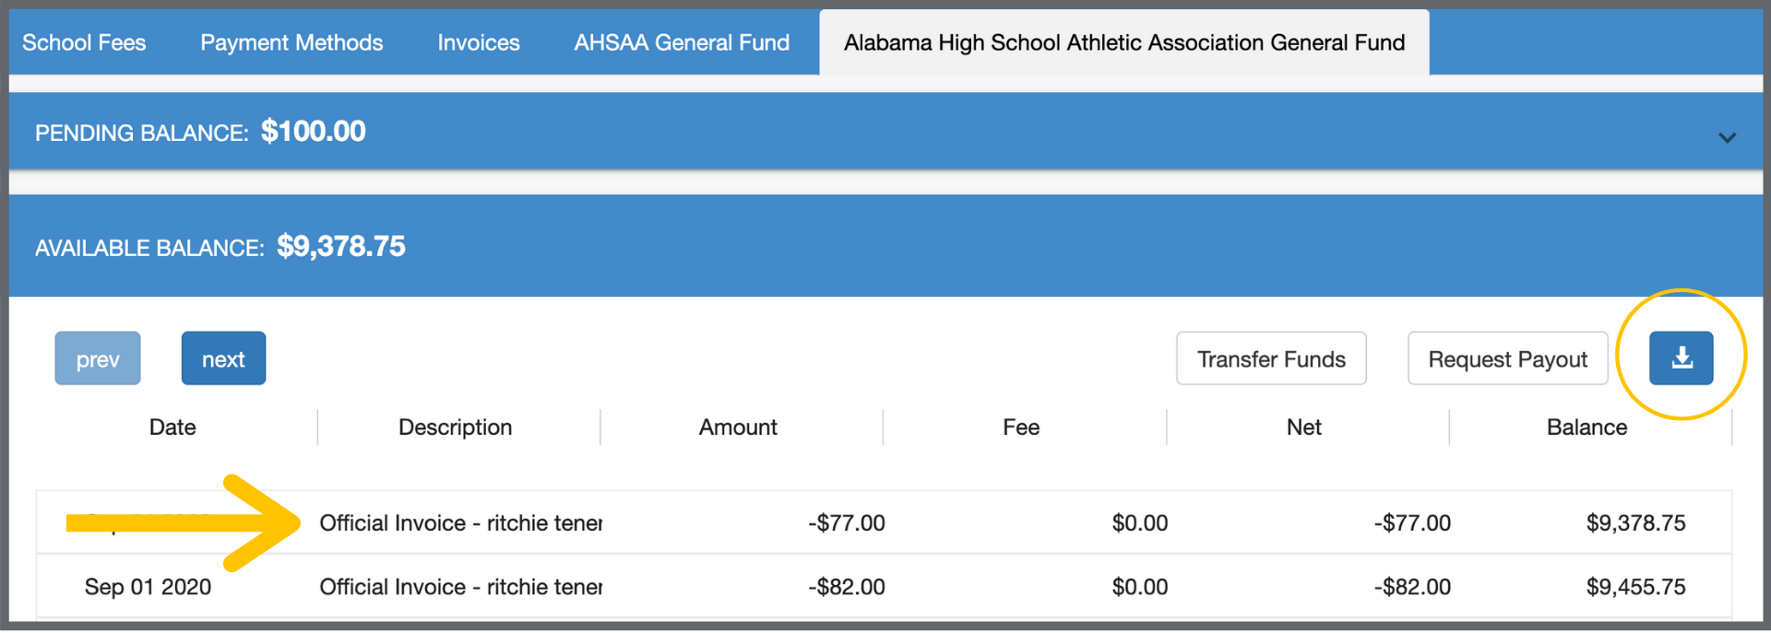
Task: Click the download transactions icon button
Action: (x=1681, y=358)
